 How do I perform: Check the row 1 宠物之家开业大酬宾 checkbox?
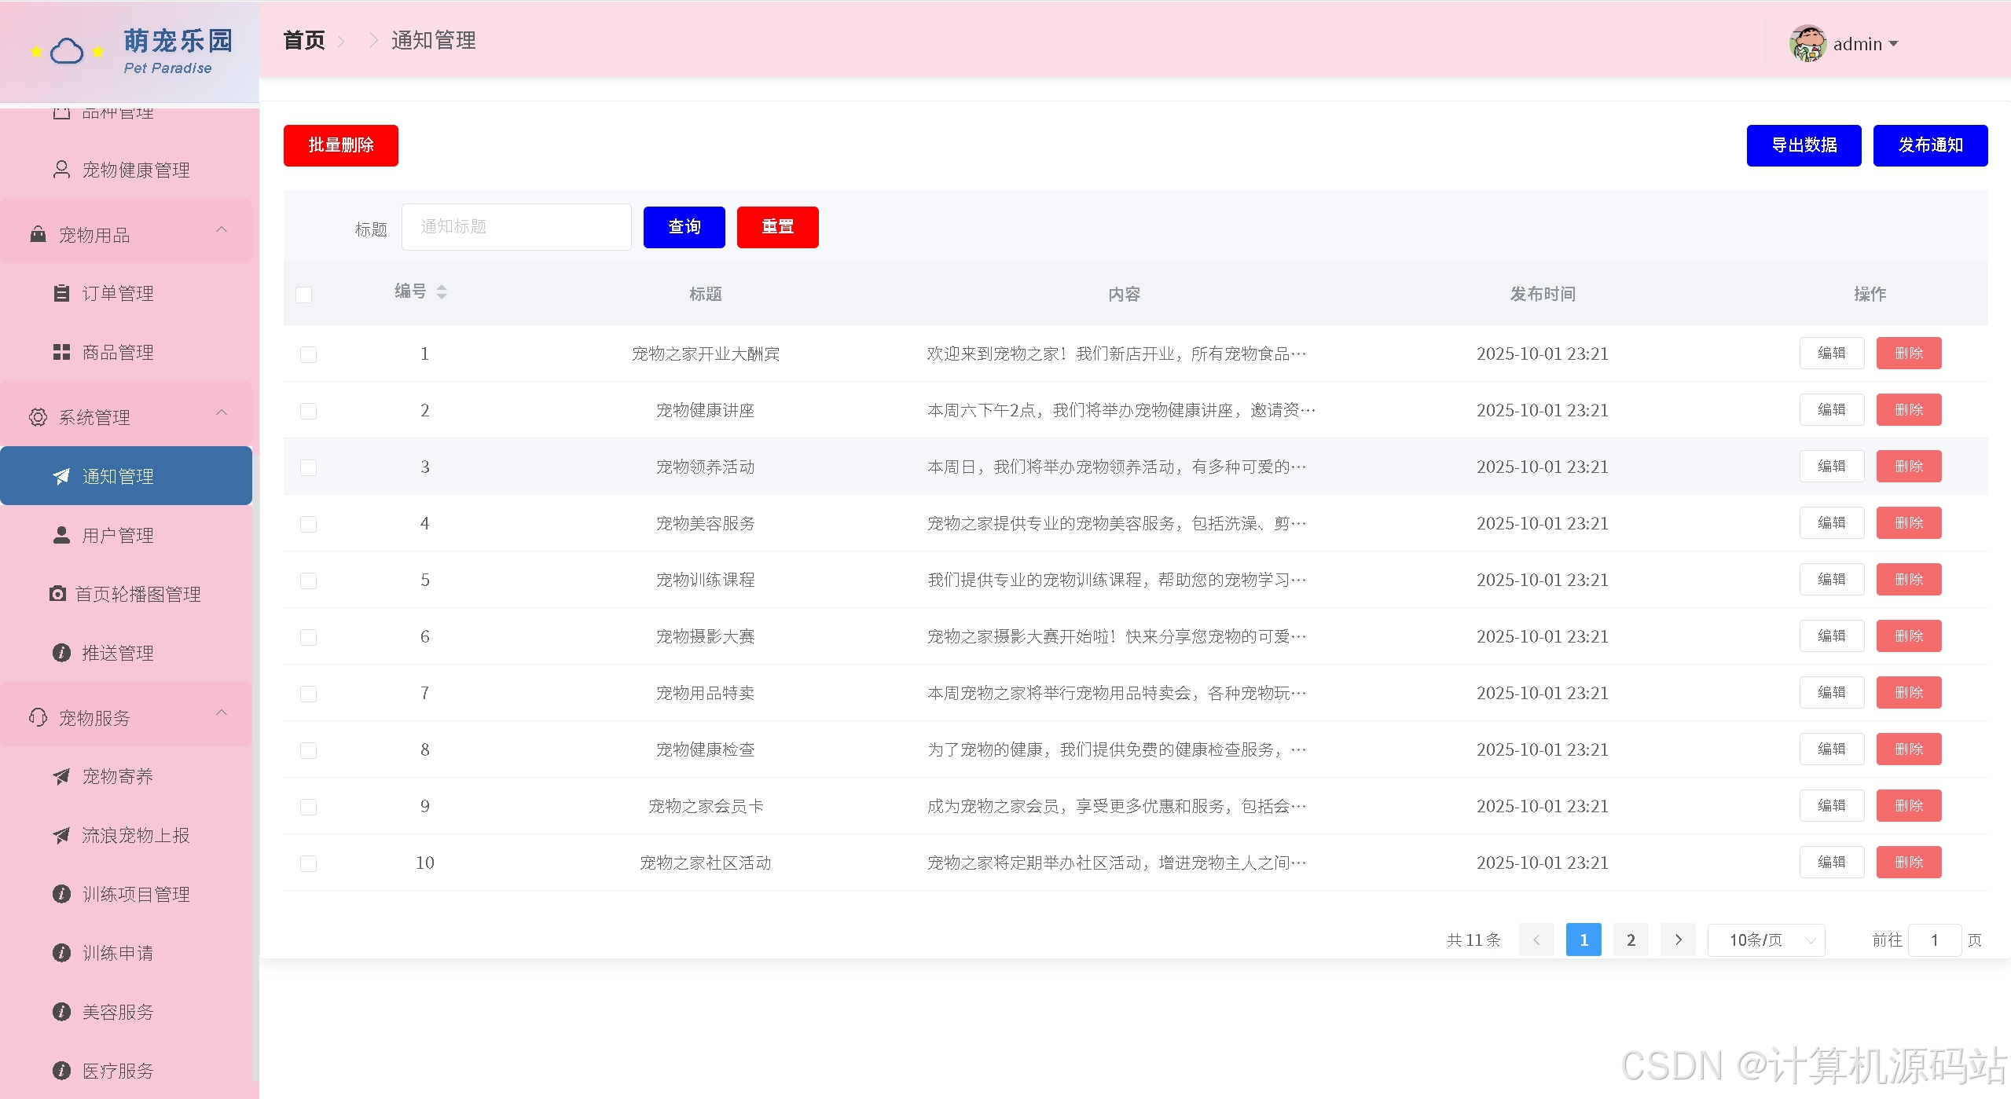309,354
